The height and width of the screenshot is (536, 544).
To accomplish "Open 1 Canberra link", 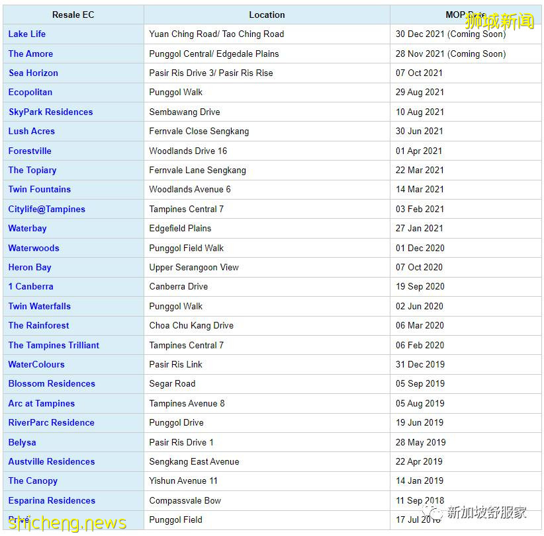I will [31, 286].
